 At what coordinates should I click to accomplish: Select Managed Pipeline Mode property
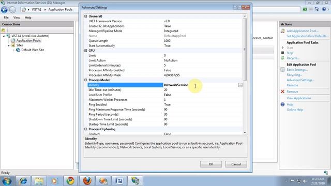(x=165, y=31)
